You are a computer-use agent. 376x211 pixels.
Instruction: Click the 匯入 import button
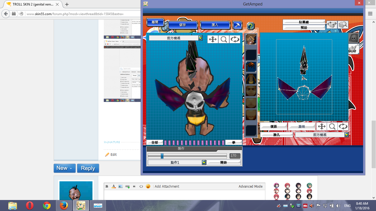pos(215,25)
